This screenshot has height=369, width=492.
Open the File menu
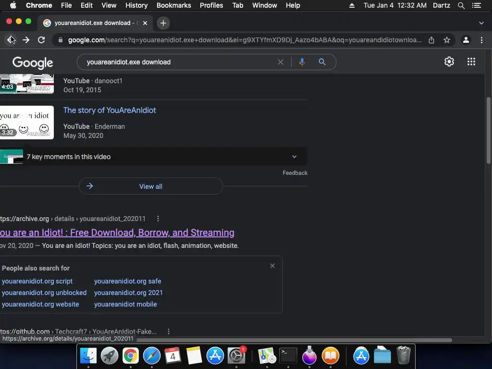(66, 5)
